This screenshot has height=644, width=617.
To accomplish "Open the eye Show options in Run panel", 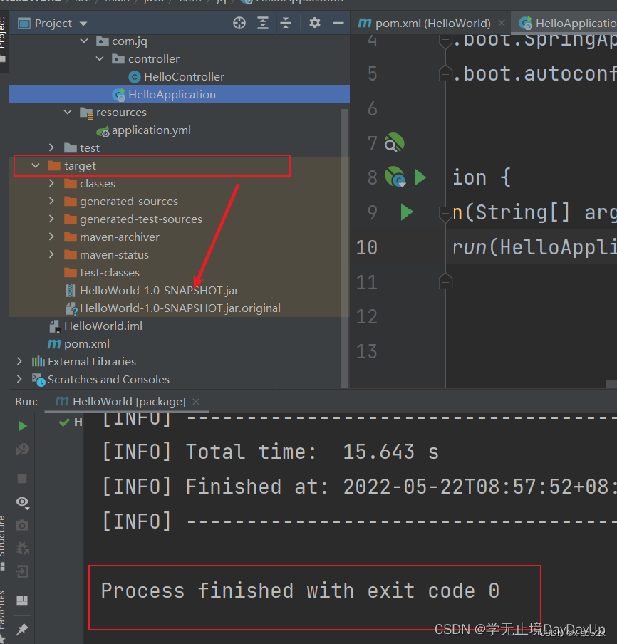I will click(x=22, y=502).
